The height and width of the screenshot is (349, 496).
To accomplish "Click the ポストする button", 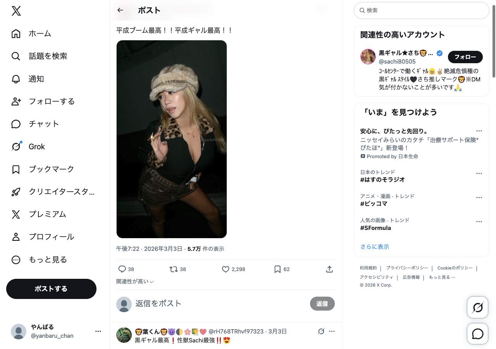I will click(x=51, y=289).
